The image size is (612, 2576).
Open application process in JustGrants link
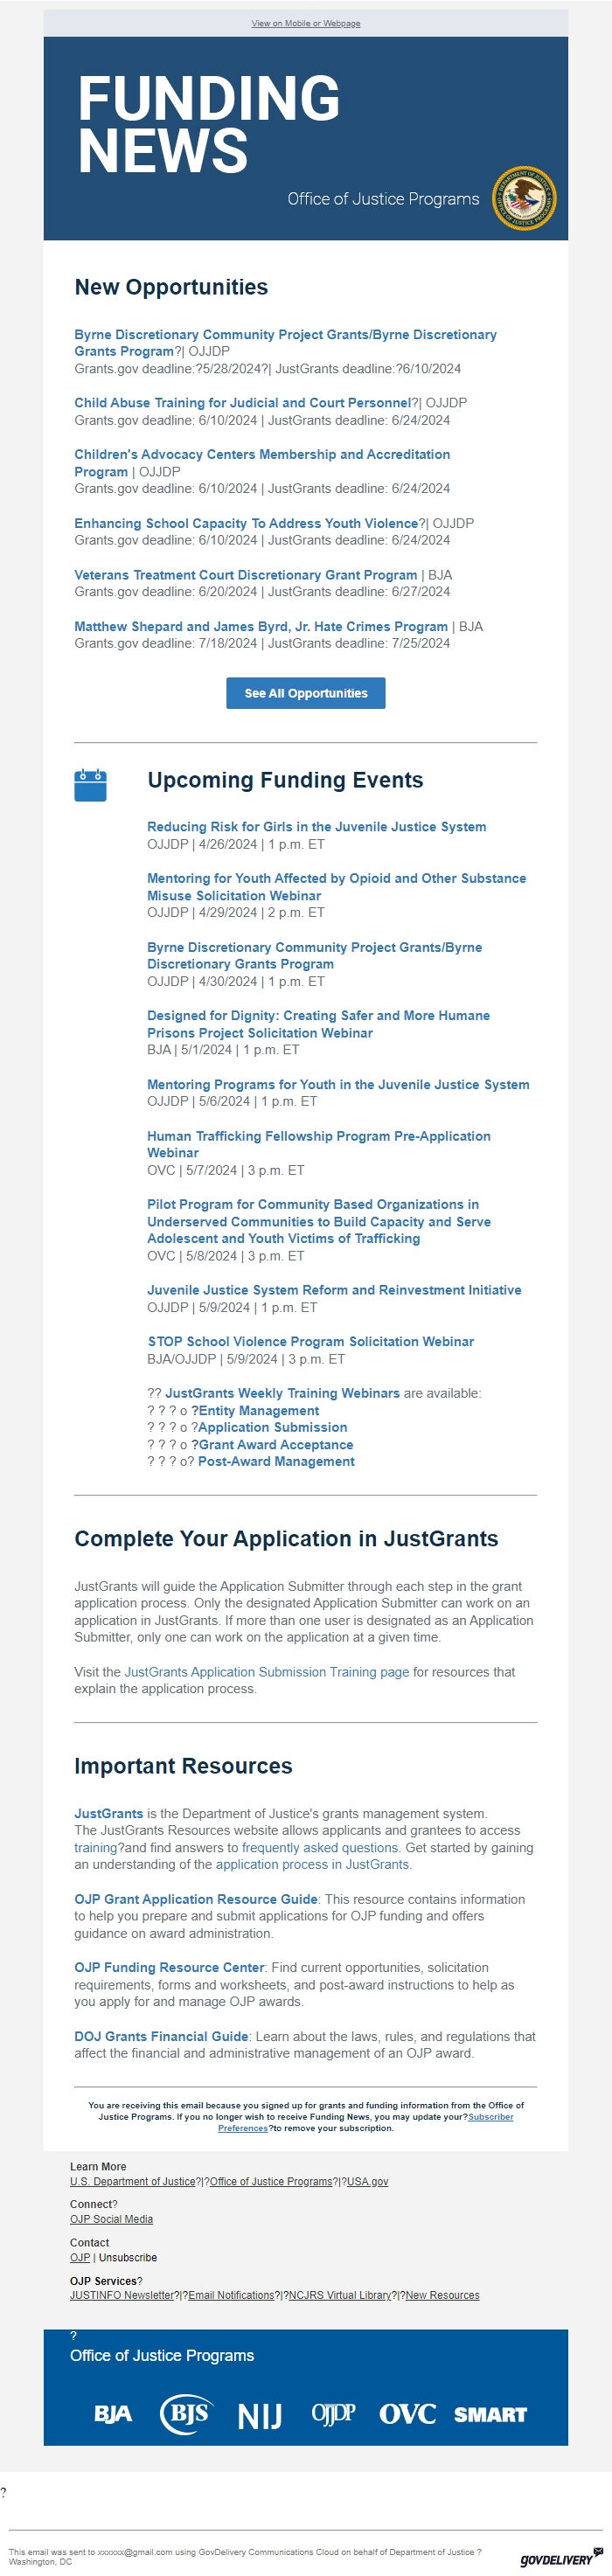[x=312, y=1865]
